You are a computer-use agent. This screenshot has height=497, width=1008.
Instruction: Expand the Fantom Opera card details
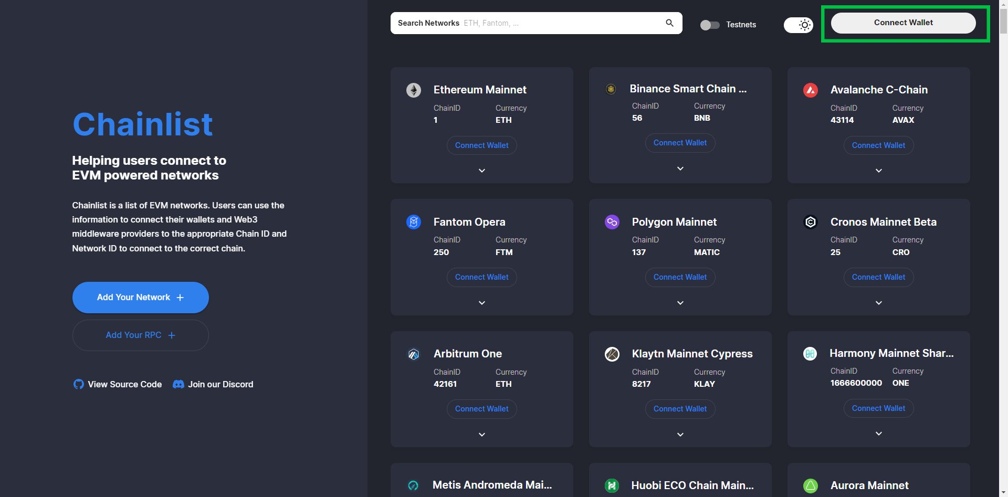click(x=482, y=303)
